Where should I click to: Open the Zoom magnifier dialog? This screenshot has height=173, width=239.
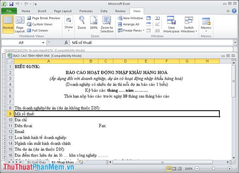82,23
